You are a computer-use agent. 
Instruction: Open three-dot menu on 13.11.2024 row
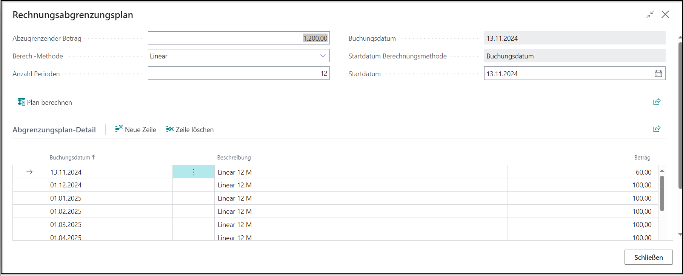194,172
